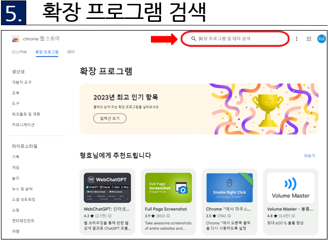Open the Enable Right Click thumbnail
Viewport: 328px width, 240px height.
pos(230,188)
